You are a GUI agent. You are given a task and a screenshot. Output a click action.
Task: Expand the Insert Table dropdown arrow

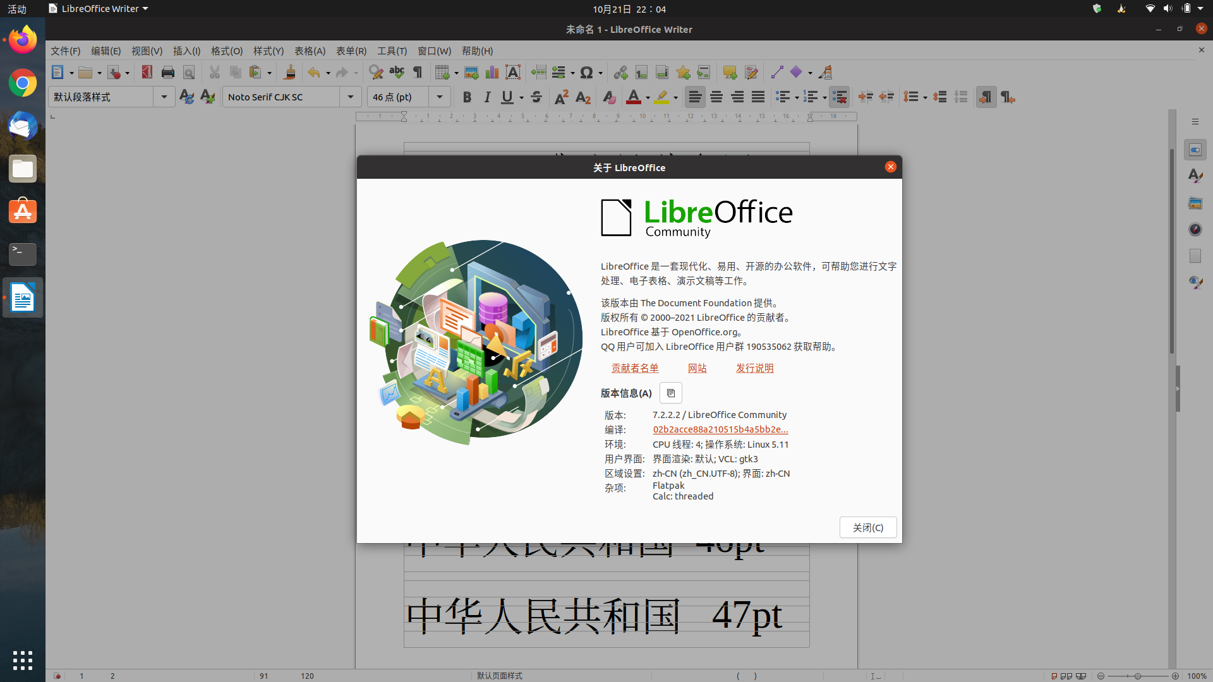click(x=456, y=73)
